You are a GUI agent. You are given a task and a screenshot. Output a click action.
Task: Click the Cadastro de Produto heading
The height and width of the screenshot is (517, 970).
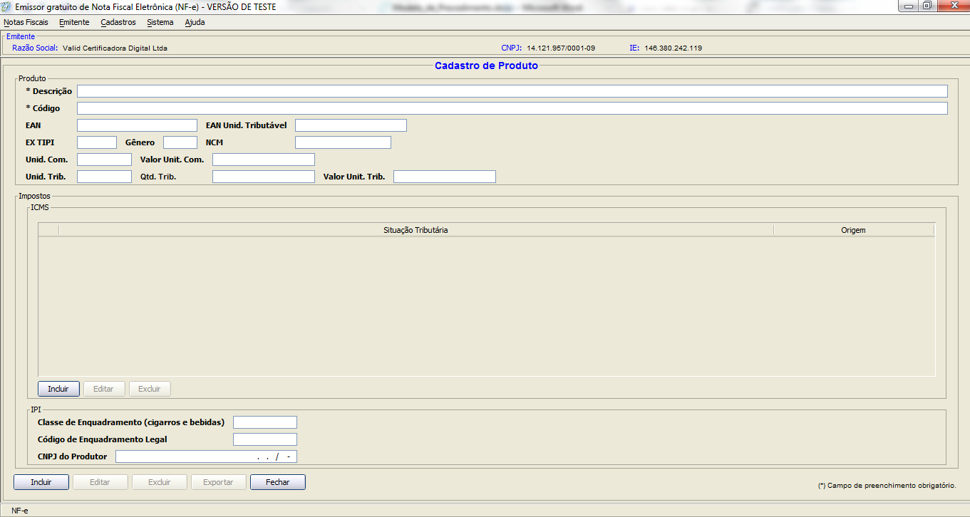486,66
